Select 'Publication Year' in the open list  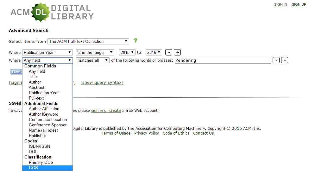pyautogui.click(x=47, y=93)
